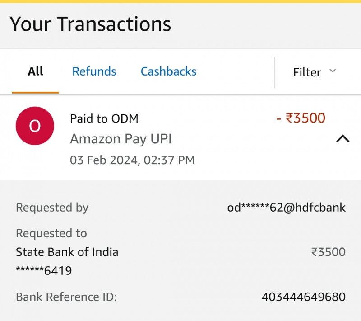Select the Paid to ODM title
This screenshot has height=321, width=361.
(104, 119)
